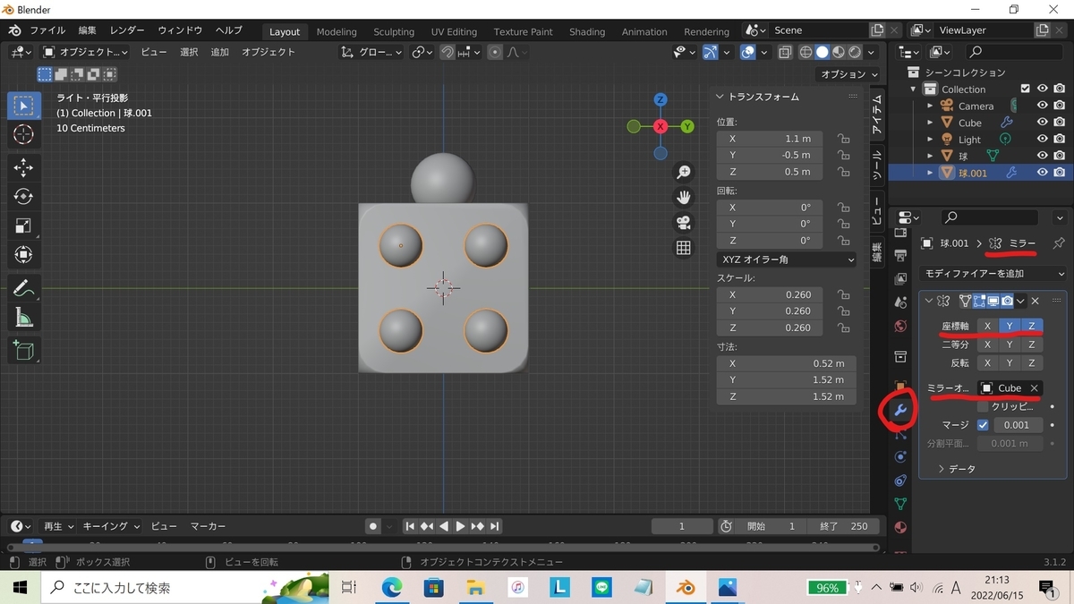Select the Select Box tool
This screenshot has width=1074, height=604.
[x=24, y=106]
